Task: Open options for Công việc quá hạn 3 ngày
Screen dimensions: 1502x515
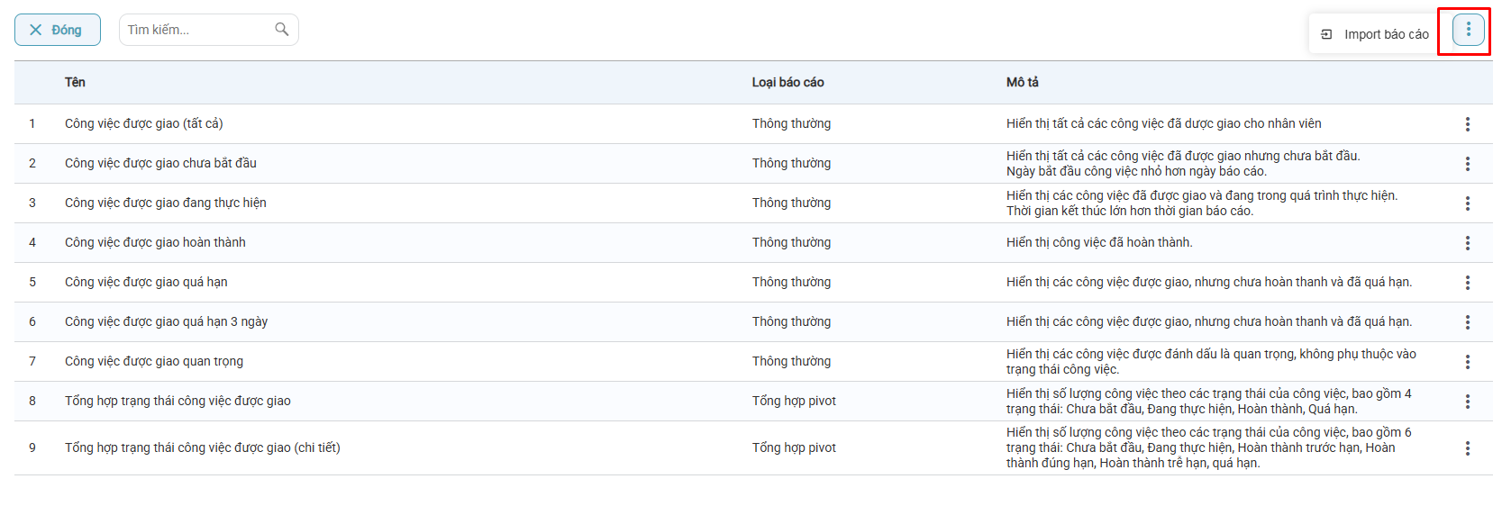Action: (1467, 322)
